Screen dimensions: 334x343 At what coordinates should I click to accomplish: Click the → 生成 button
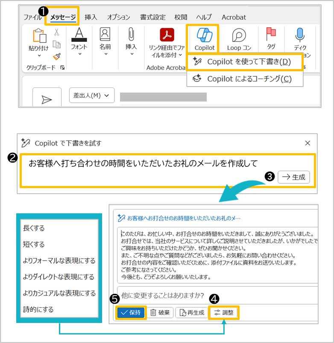294,177
